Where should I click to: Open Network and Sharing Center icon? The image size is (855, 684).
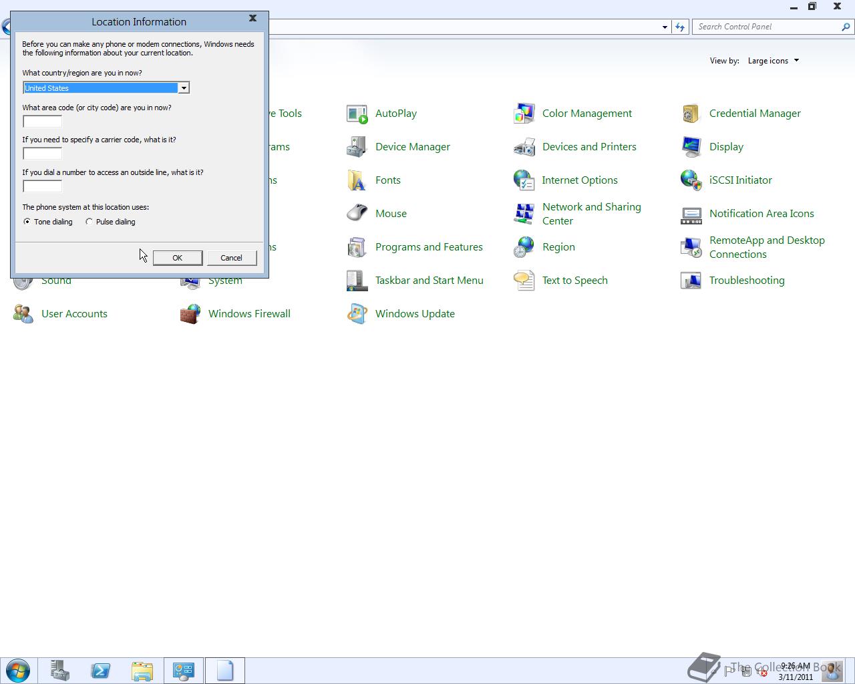[524, 214]
